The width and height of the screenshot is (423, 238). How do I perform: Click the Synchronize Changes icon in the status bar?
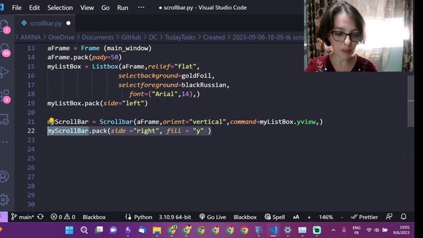tap(40, 217)
